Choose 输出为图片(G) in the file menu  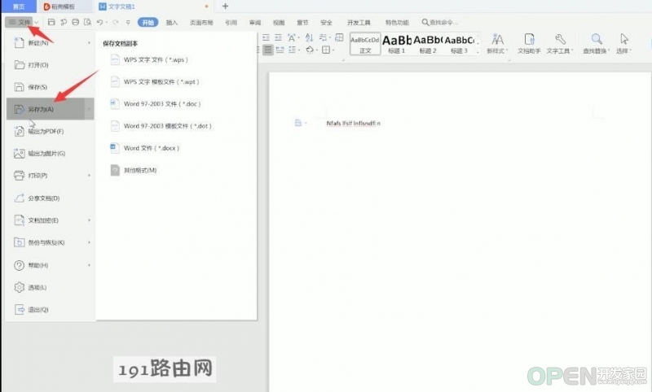click(x=50, y=153)
